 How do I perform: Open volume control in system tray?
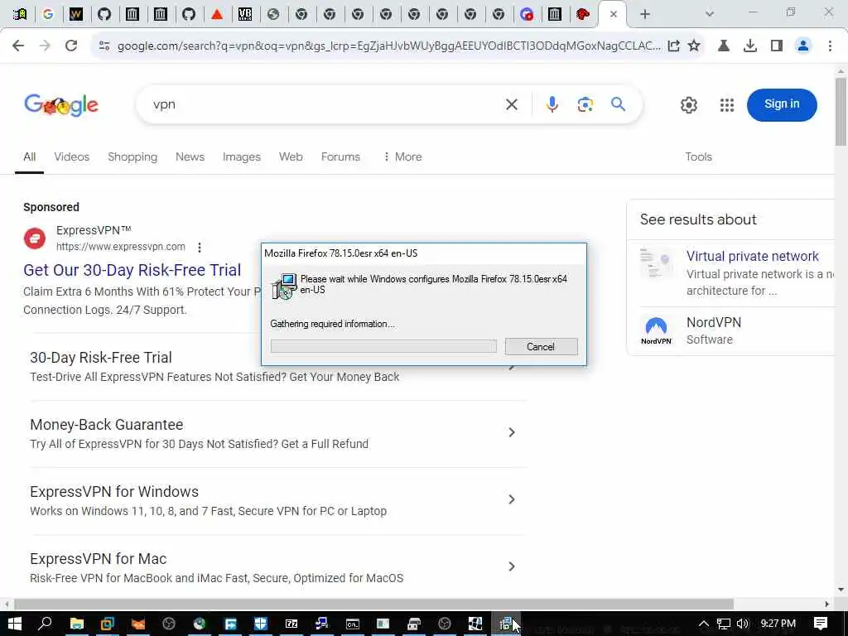click(743, 624)
